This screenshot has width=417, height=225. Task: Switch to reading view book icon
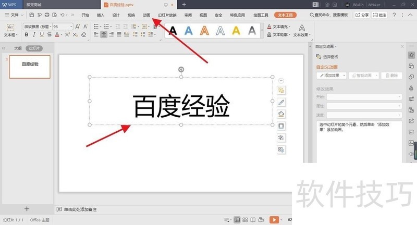point(253,220)
